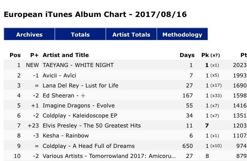Click the Pos column header

pyautogui.click(x=15, y=55)
